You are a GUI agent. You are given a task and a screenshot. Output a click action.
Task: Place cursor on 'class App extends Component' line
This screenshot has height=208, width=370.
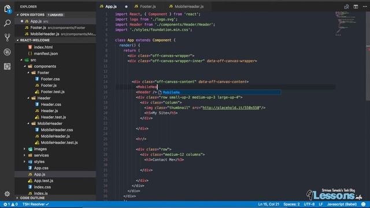pos(145,40)
